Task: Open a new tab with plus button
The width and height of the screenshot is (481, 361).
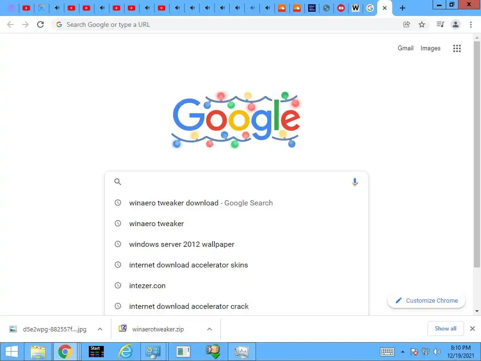Action: tap(403, 8)
